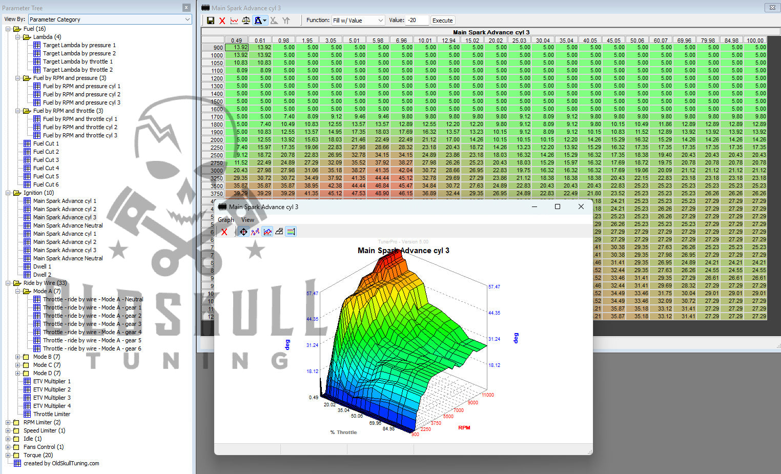Maximize the Main Spark Advance cyl 3 graph window
The image size is (781, 474).
(x=558, y=207)
